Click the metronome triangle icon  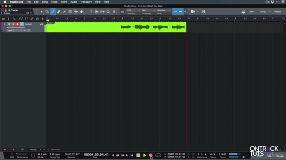point(206,154)
